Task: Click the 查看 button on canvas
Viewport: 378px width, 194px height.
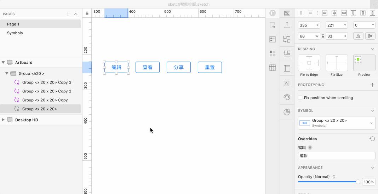Action: [148, 67]
